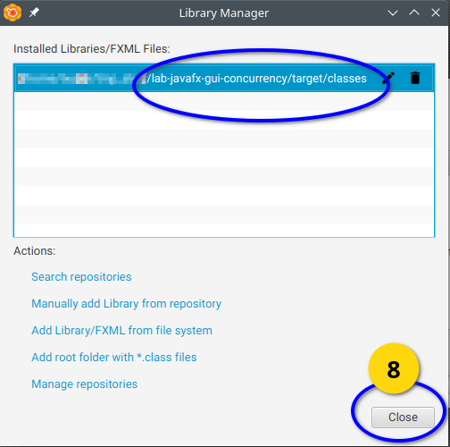Screen dimensions: 450x447
Task: Open Search repositories
Action: (81, 277)
